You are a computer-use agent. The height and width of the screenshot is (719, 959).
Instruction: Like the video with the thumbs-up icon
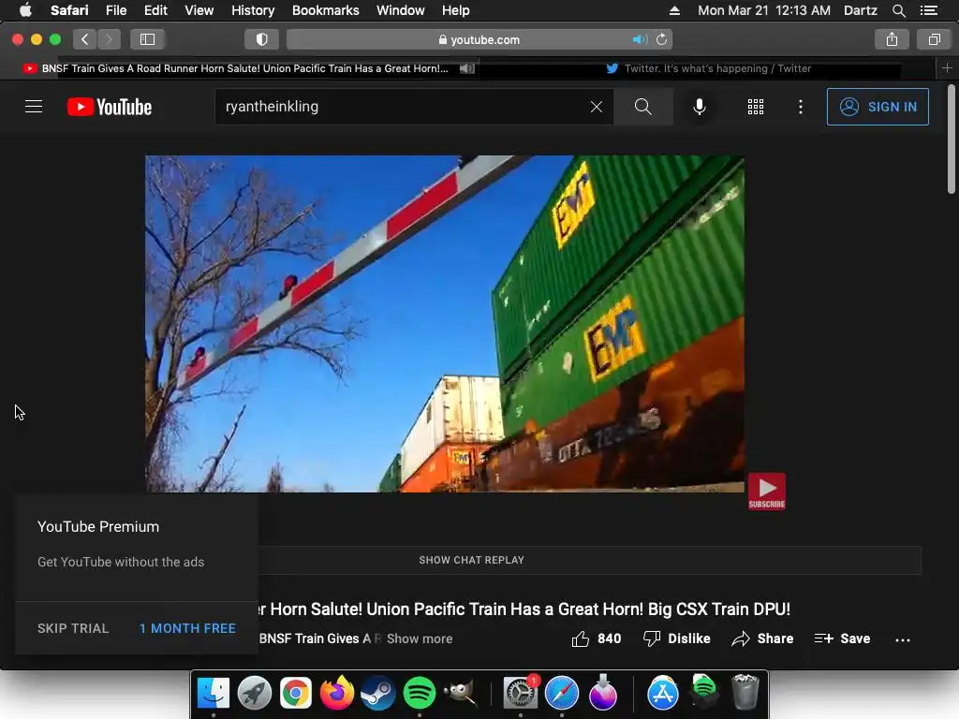[x=580, y=638]
